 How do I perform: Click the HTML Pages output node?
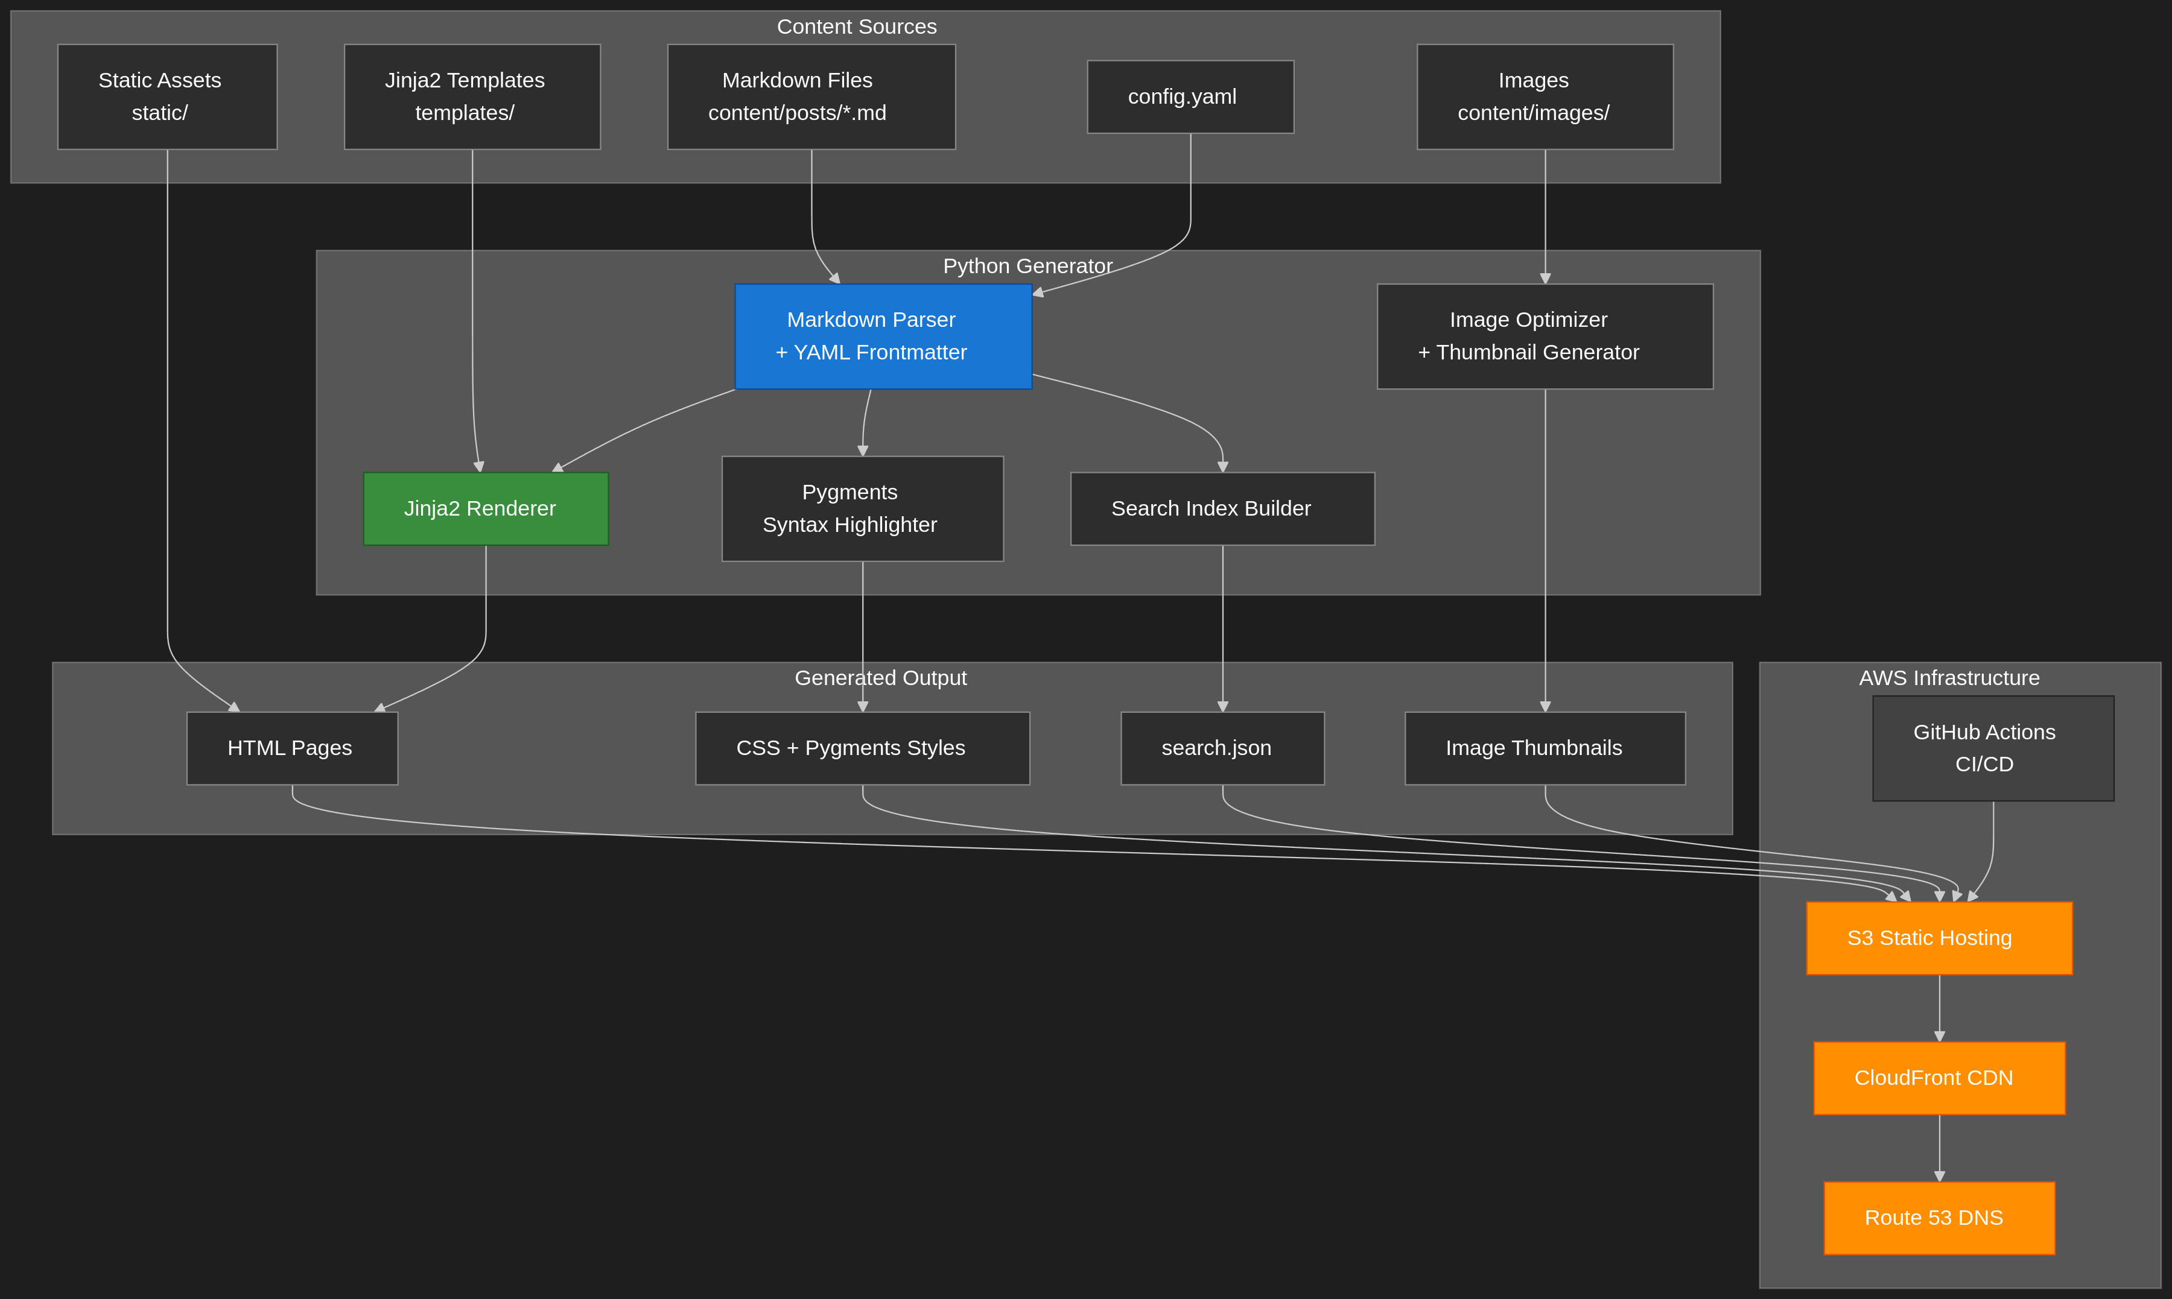(x=291, y=748)
